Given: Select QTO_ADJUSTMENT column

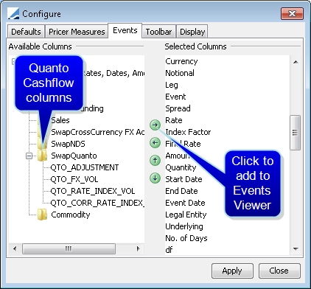Looking at the screenshot, I should (85, 167).
